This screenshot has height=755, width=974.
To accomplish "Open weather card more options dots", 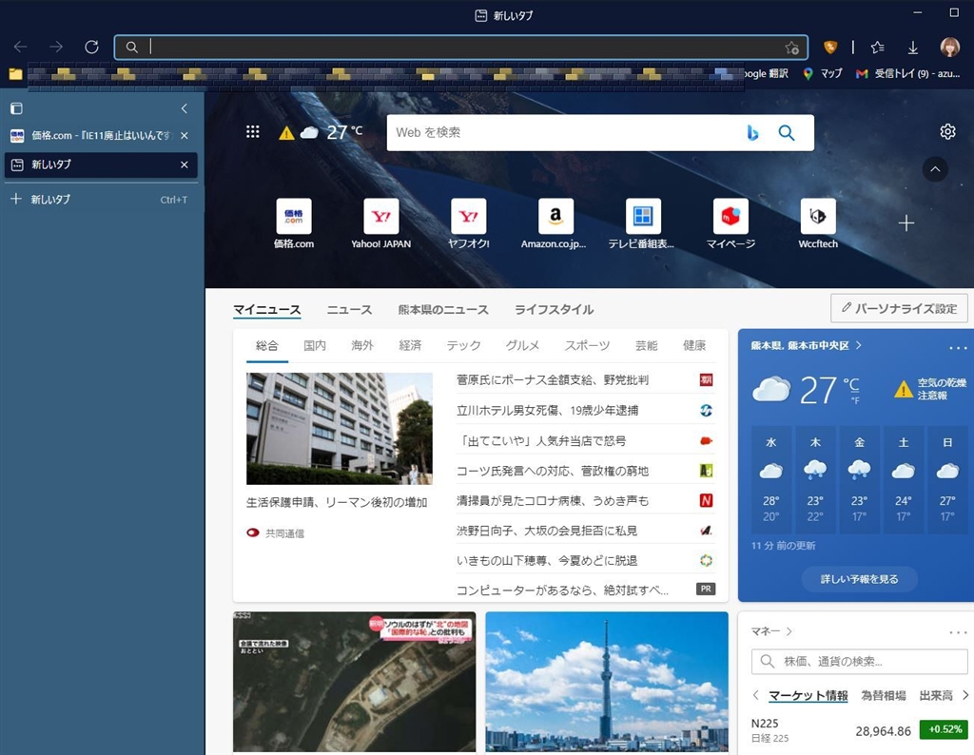I will 958,348.
